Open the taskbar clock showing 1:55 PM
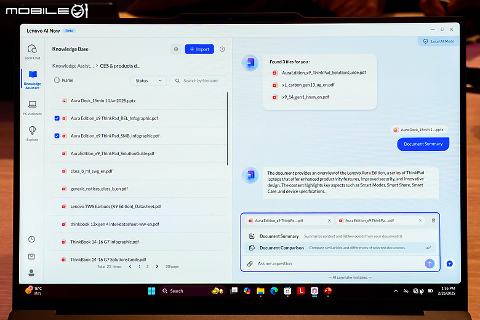This screenshot has height=320, width=480. pos(446,290)
